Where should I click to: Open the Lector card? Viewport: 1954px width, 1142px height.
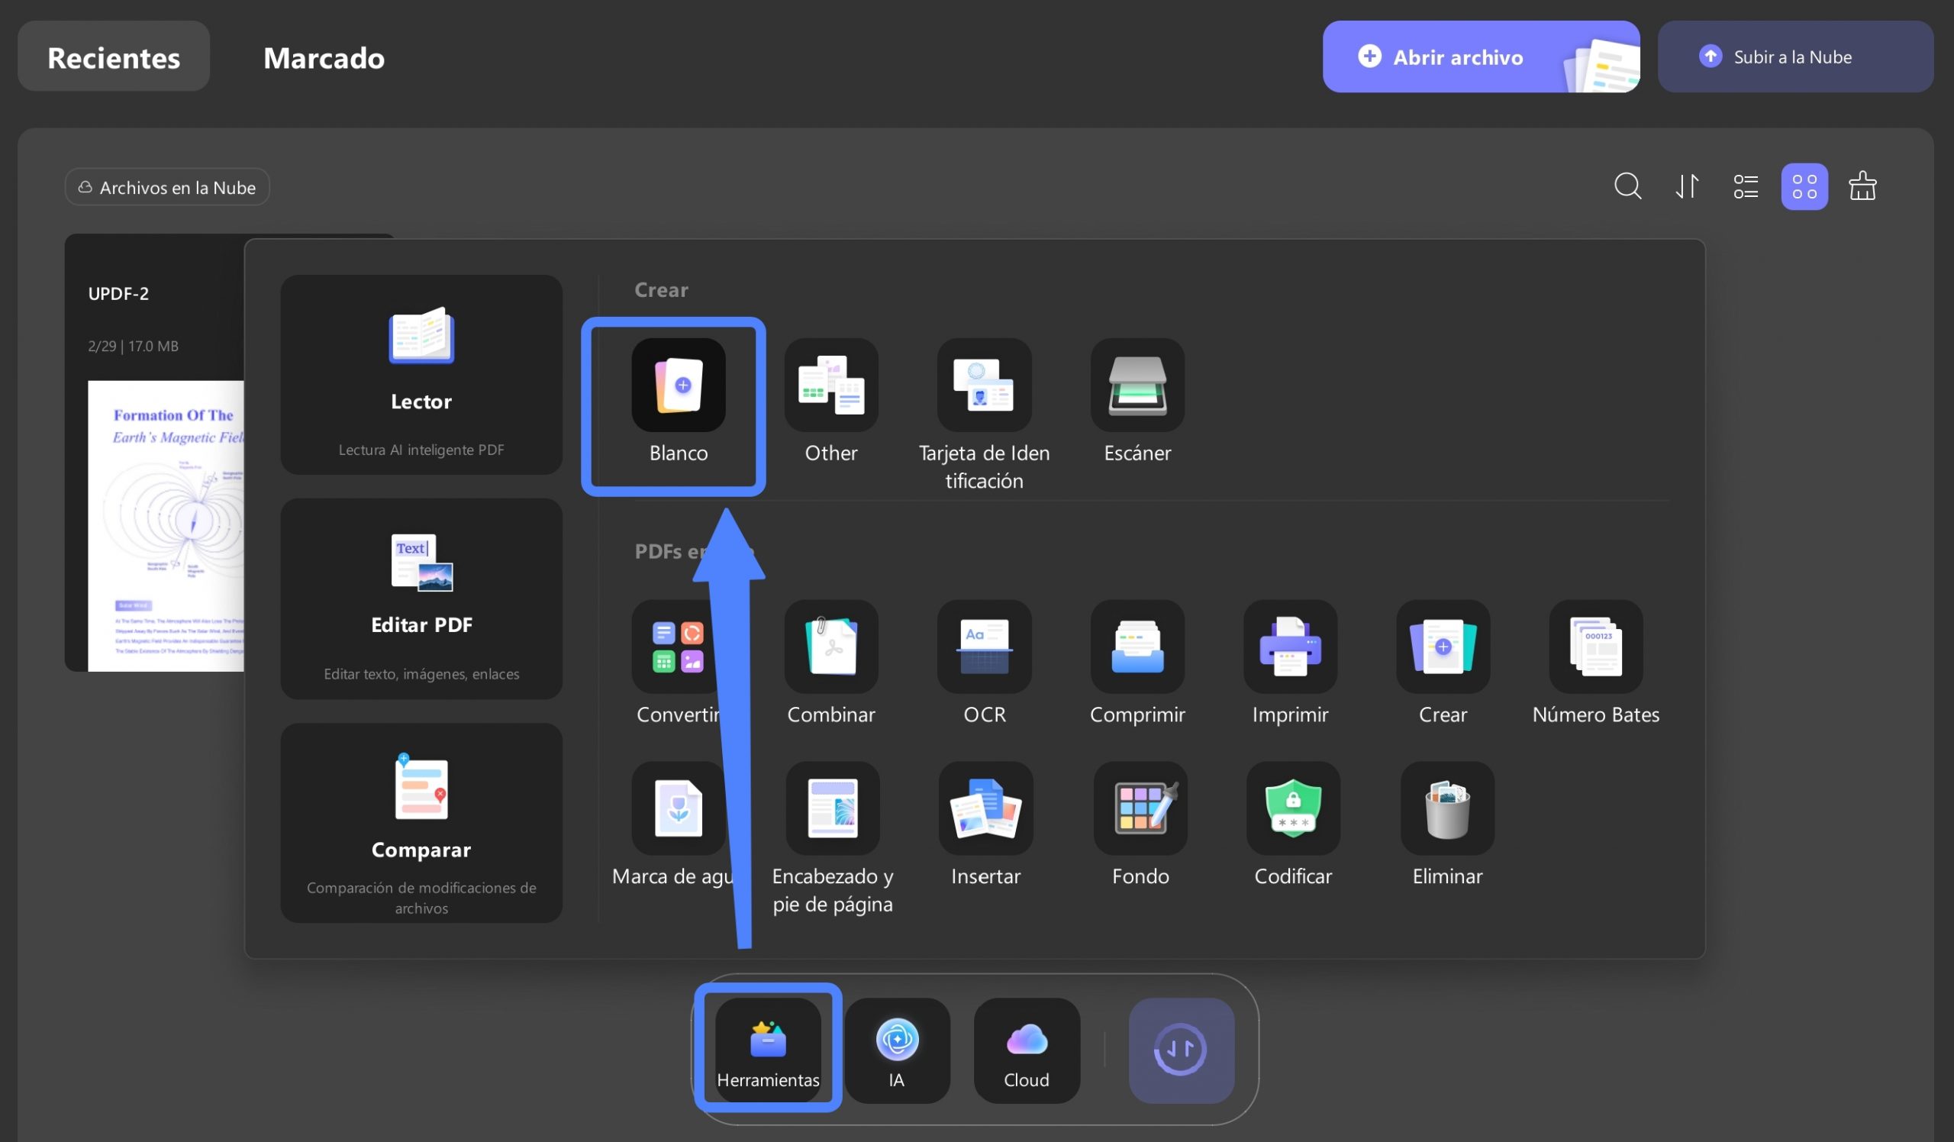tap(421, 375)
